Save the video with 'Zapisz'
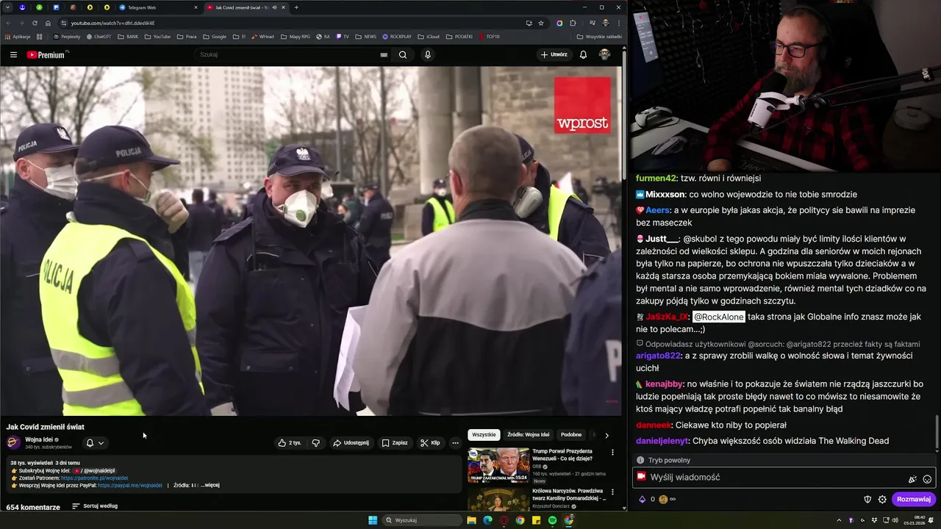The image size is (941, 529). (x=395, y=443)
